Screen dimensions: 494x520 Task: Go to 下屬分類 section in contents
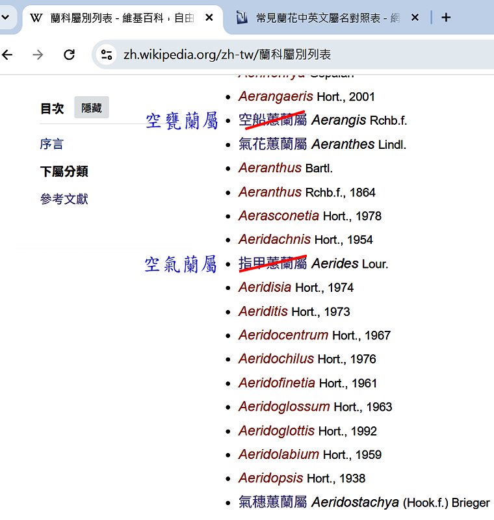pos(64,172)
